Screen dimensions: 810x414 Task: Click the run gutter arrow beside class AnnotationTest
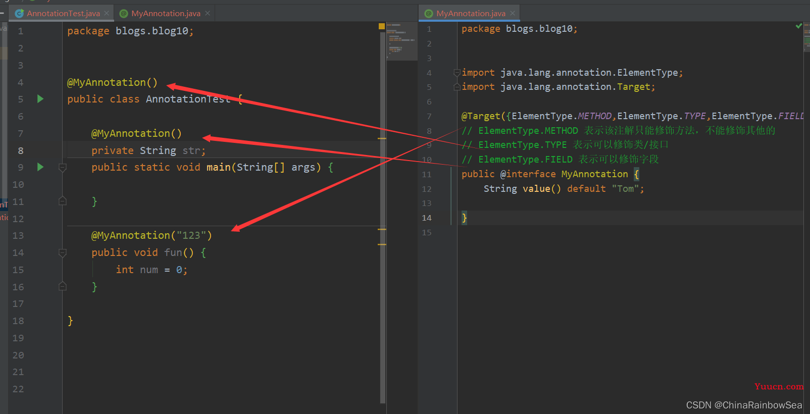(x=40, y=99)
